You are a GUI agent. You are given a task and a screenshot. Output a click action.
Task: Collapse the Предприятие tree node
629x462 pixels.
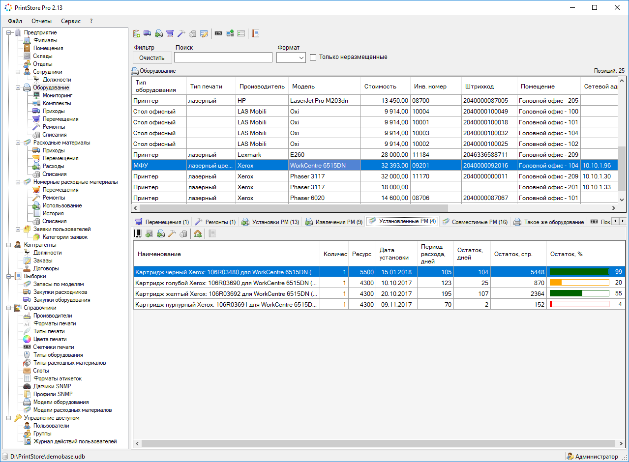[8, 32]
